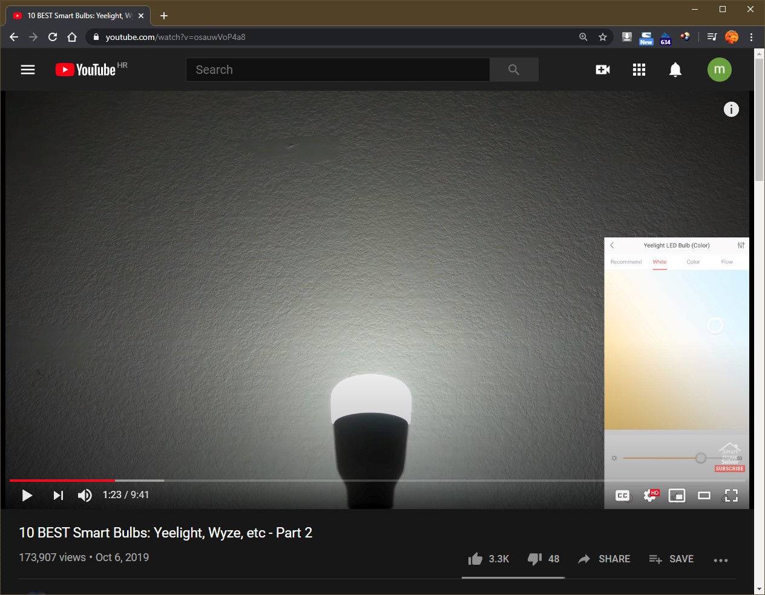Screen dimensions: 765x595
Task: Open video settings gear
Action: coord(650,496)
